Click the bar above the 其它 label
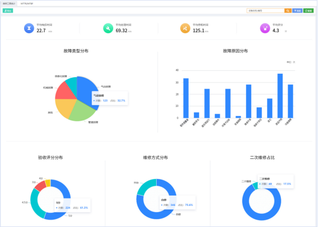This screenshot has height=227, width=318. click(x=269, y=108)
